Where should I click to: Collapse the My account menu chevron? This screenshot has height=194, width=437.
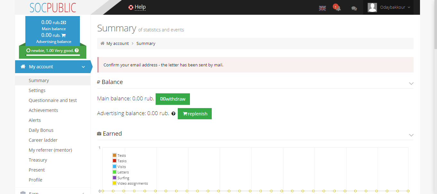coord(83,67)
